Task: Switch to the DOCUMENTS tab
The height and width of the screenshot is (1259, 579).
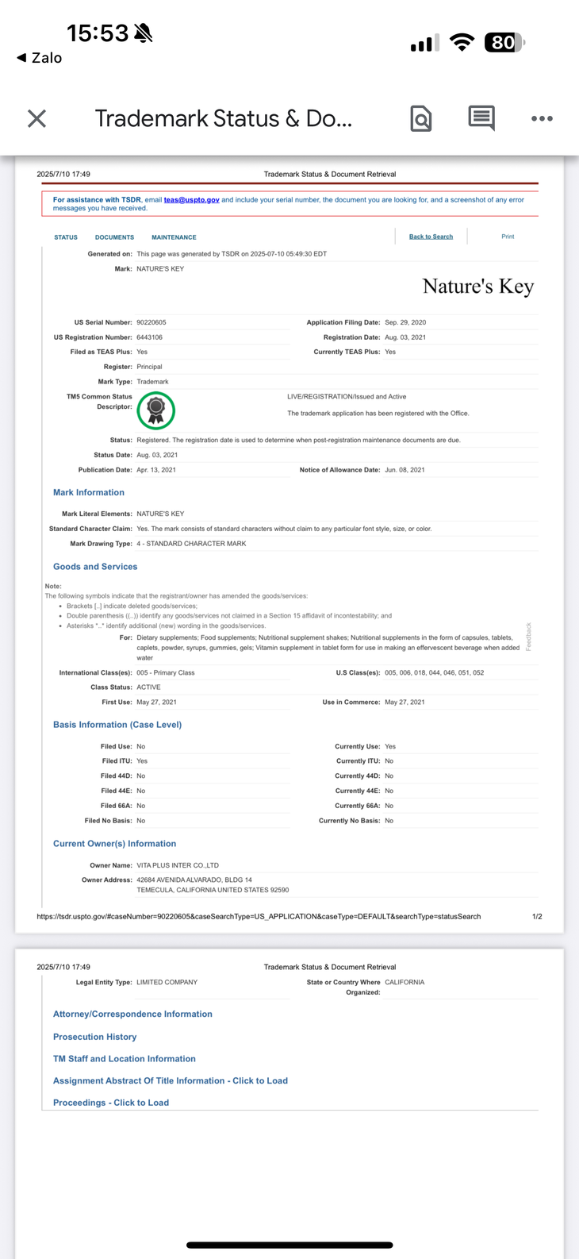Action: (x=114, y=237)
